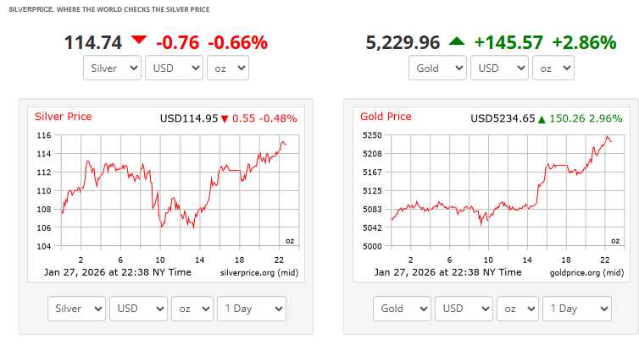639x345 pixels.
Task: Open Silver dropdown below the silver chart
Action: click(77, 309)
